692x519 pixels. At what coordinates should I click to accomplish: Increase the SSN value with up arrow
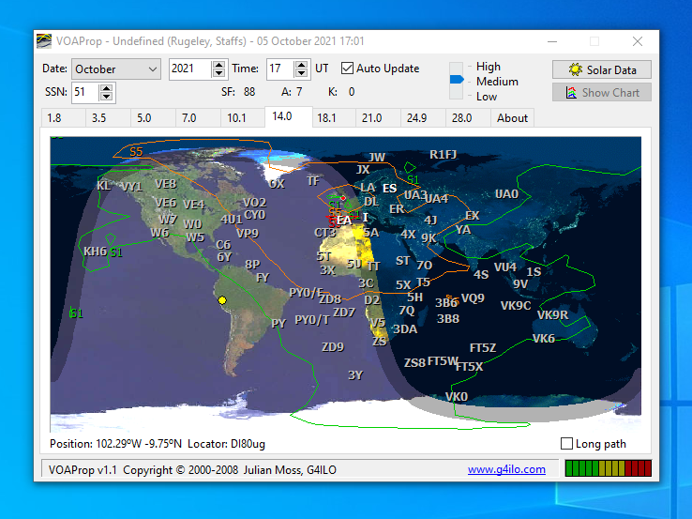pyautogui.click(x=106, y=88)
